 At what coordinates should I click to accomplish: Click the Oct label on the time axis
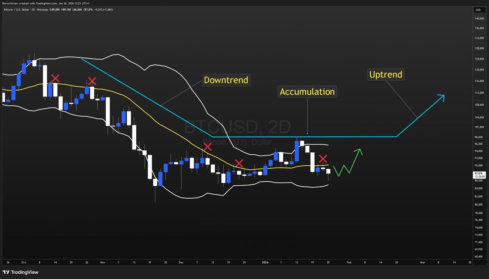coord(23,263)
